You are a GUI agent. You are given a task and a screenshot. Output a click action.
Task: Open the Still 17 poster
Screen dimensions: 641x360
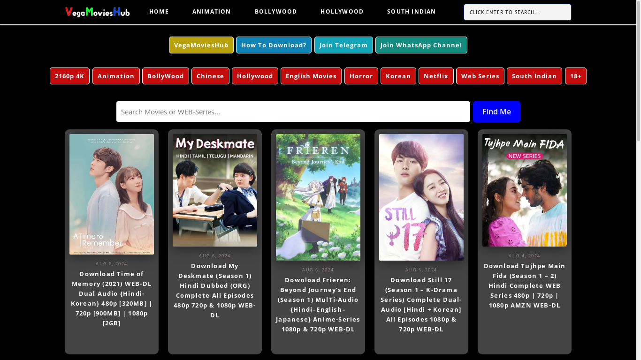click(421, 197)
